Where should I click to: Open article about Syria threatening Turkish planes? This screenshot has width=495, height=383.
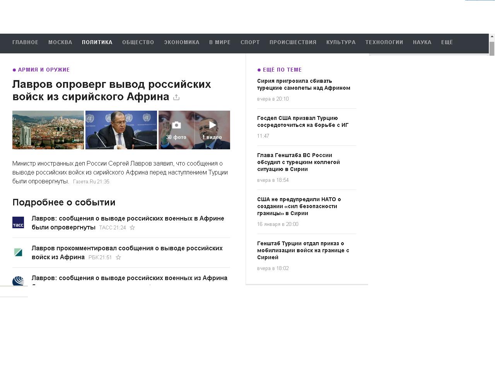click(x=304, y=84)
